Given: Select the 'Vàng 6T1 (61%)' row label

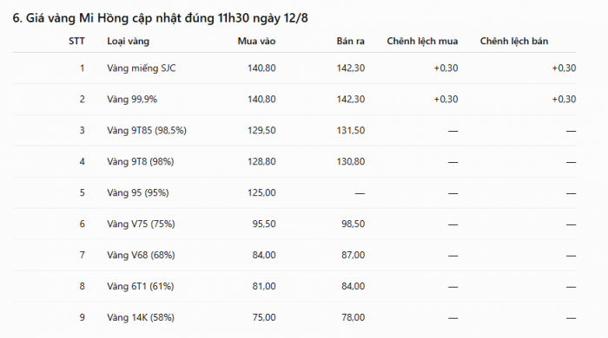Looking at the screenshot, I should click(141, 287).
